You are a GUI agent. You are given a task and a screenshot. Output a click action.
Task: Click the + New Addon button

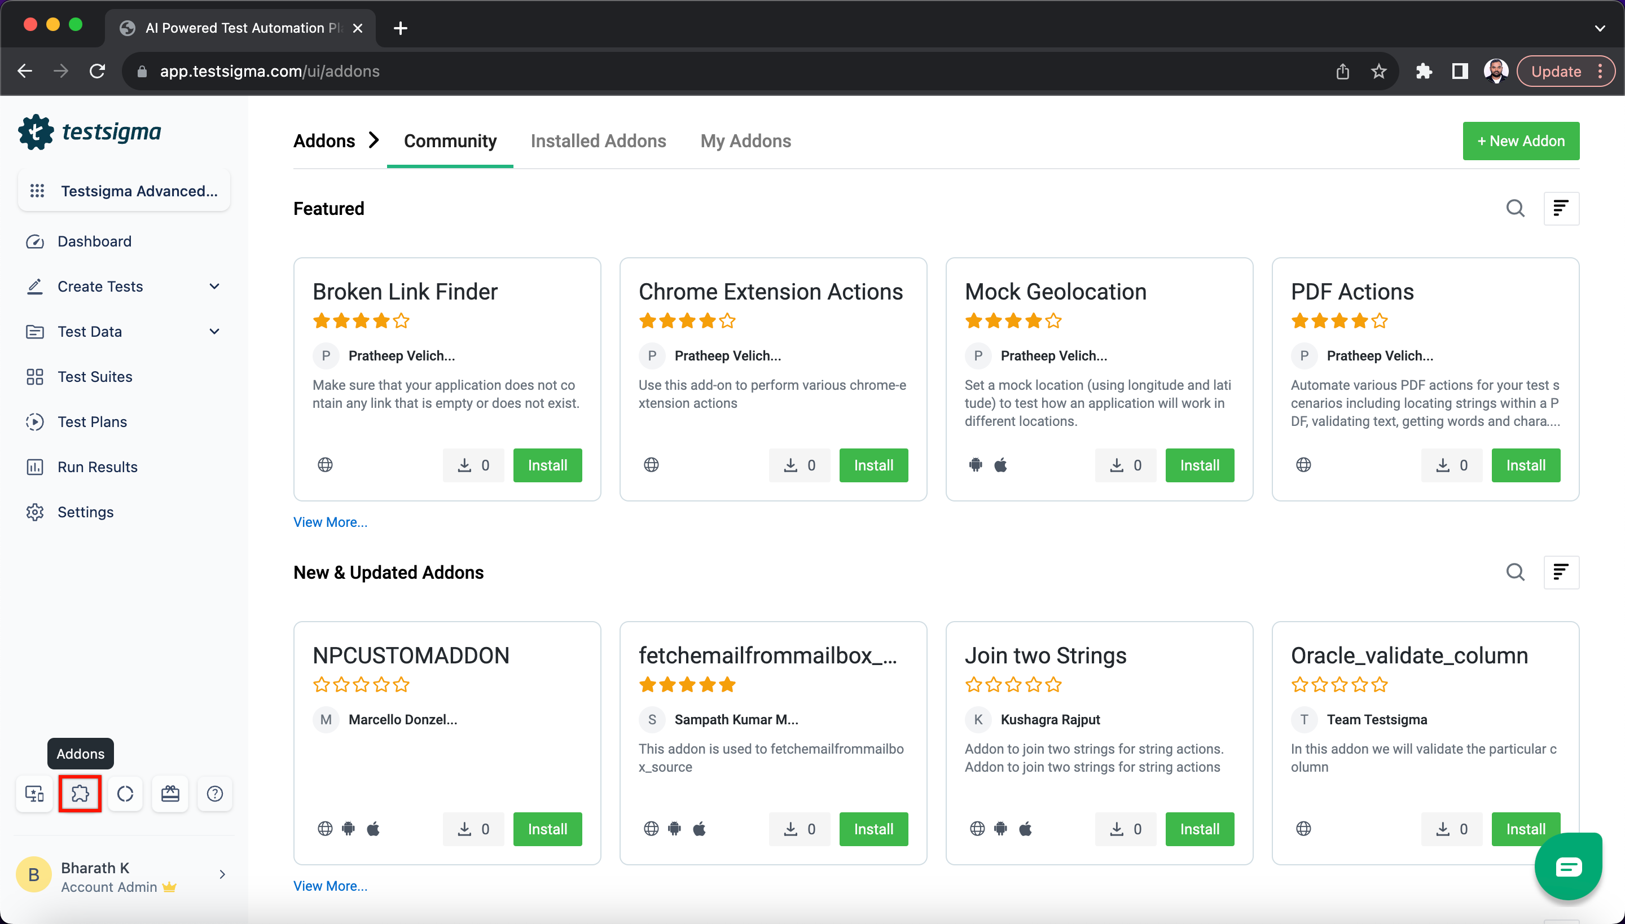click(1521, 140)
